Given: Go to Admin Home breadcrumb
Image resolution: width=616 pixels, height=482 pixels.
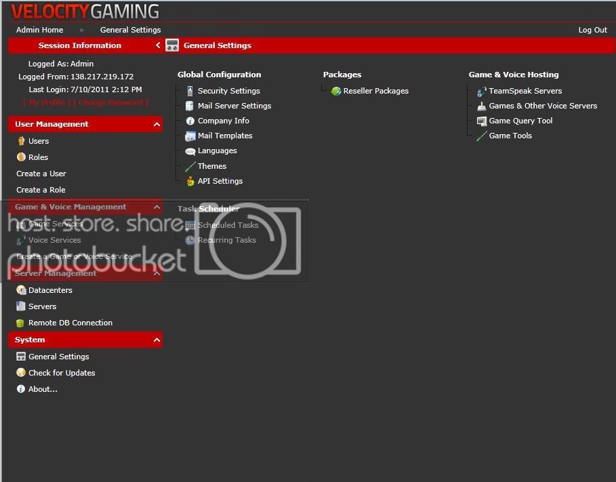Looking at the screenshot, I should (x=39, y=29).
